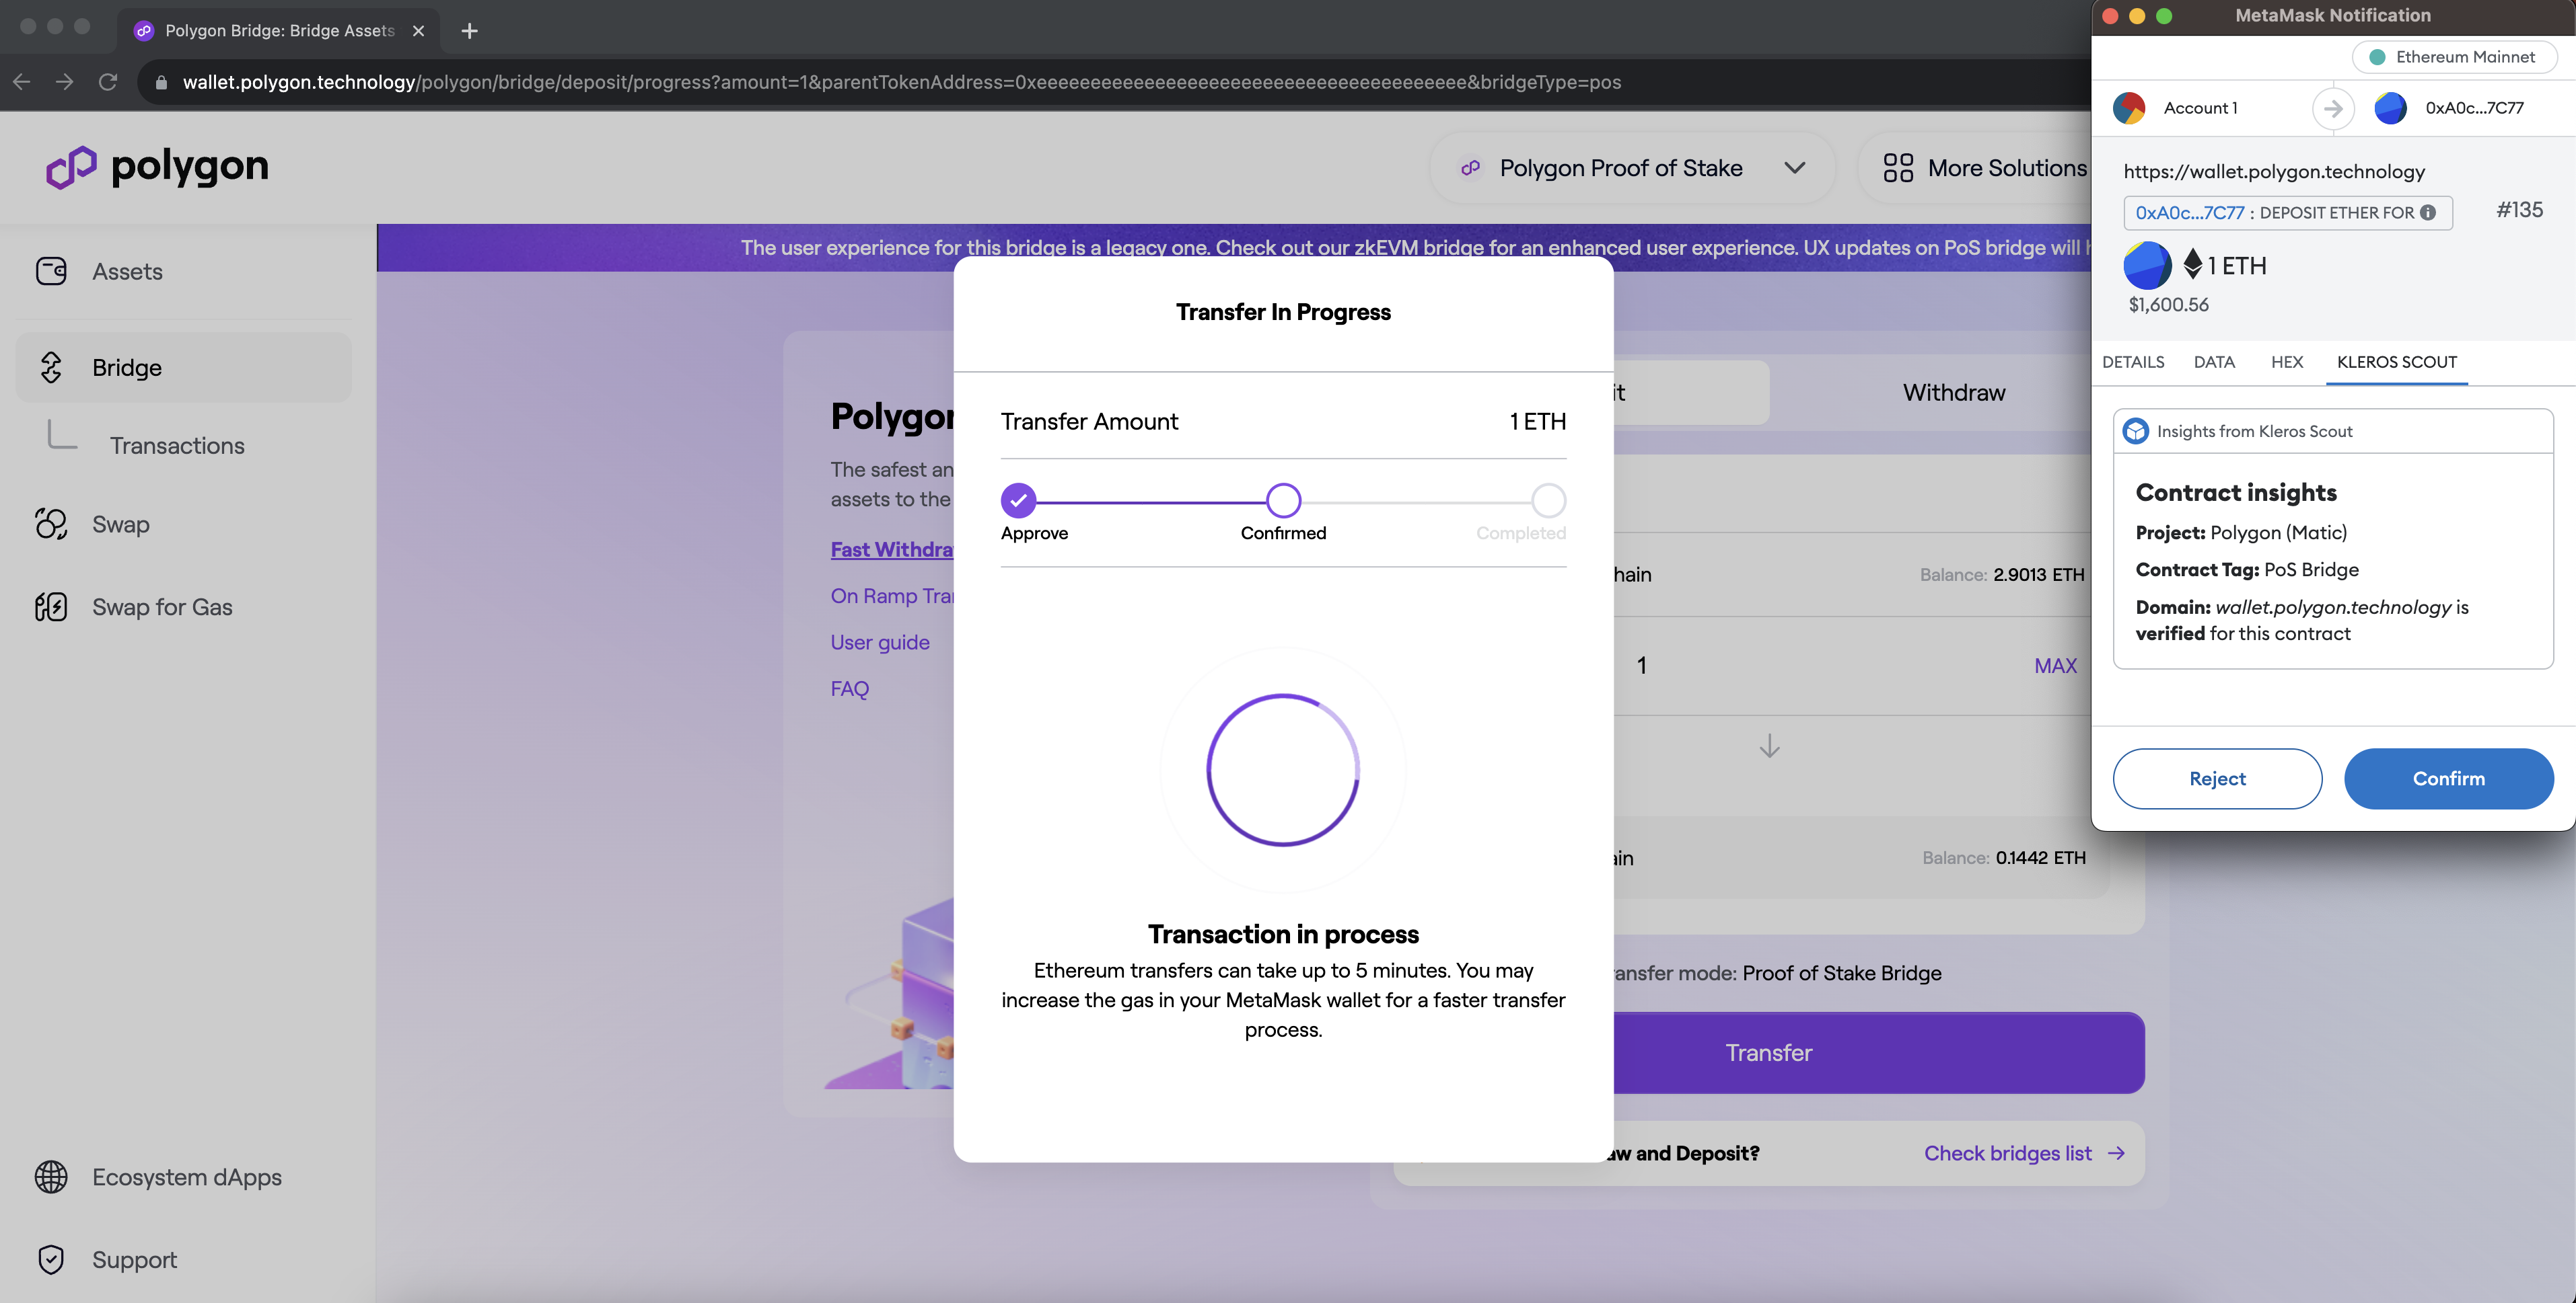Image resolution: width=2576 pixels, height=1303 pixels.
Task: Click the Approve step checkmark circle
Action: pyautogui.click(x=1018, y=500)
